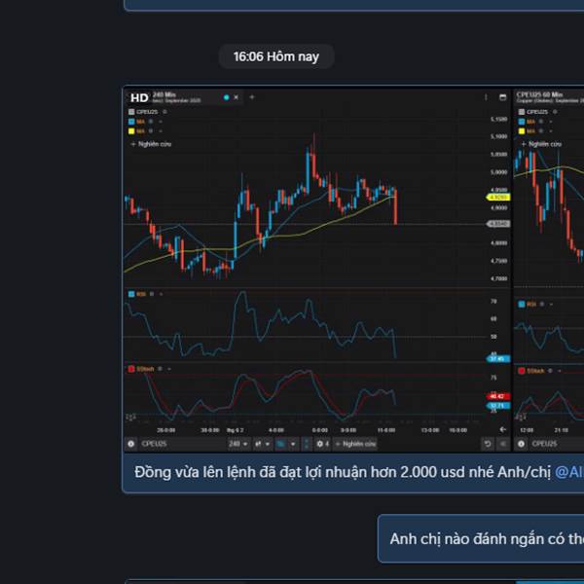Toggle visibility of blue MA in right 60 Min chart
The height and width of the screenshot is (584, 584).
pos(541,122)
